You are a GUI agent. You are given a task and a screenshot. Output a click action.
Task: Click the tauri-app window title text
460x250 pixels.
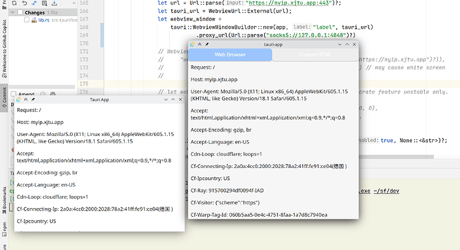pyautogui.click(x=273, y=45)
